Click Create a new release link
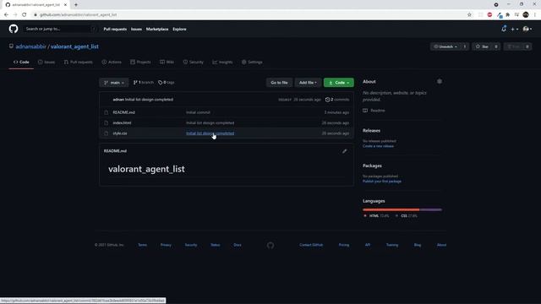 pos(378,146)
